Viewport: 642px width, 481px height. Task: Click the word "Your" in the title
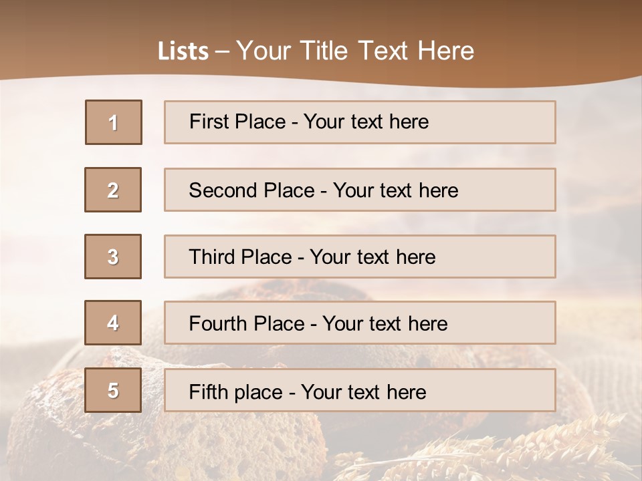pos(263,51)
